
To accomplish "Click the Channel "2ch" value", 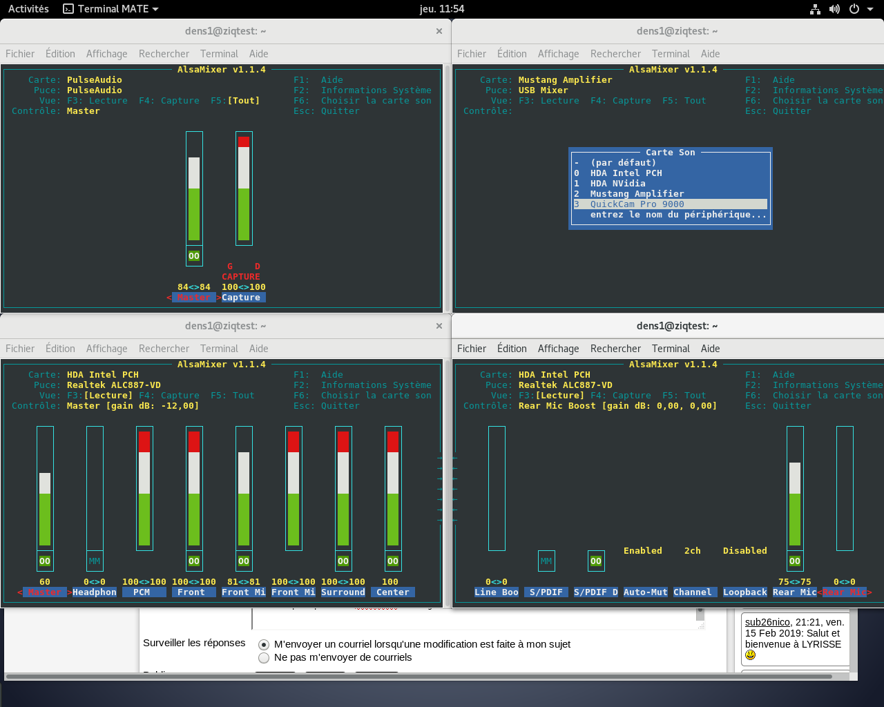I will pos(693,551).
